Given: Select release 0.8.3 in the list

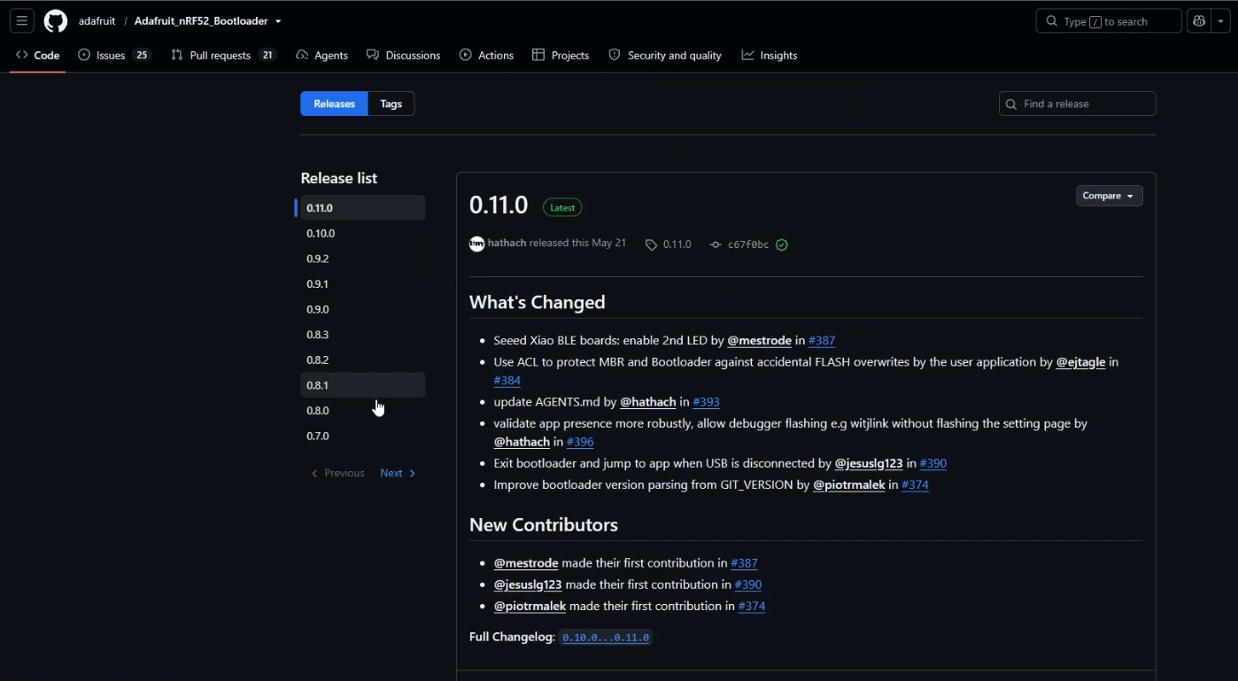Looking at the screenshot, I should [363, 335].
